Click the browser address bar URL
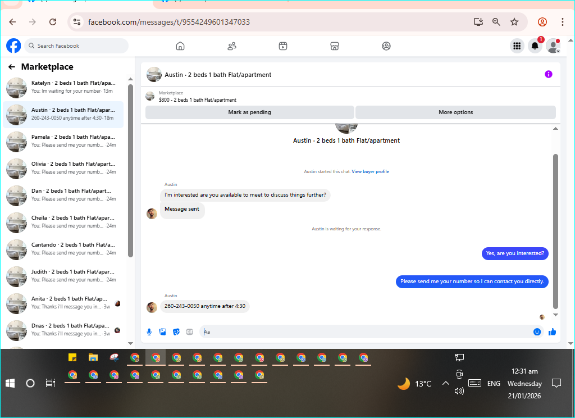 point(168,22)
